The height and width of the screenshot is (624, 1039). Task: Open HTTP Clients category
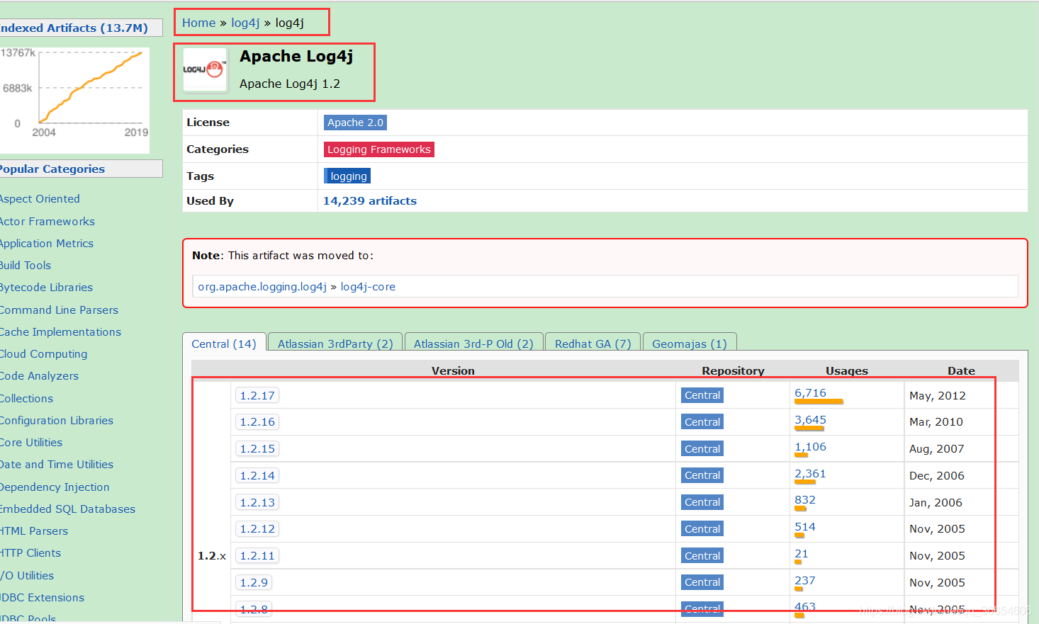click(30, 553)
